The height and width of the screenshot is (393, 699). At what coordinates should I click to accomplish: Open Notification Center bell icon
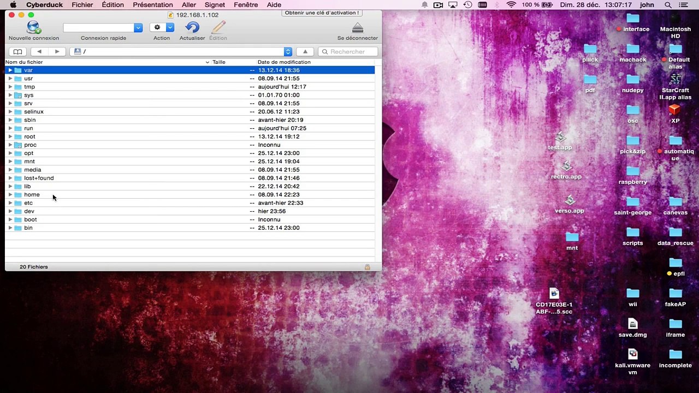[x=424, y=5]
